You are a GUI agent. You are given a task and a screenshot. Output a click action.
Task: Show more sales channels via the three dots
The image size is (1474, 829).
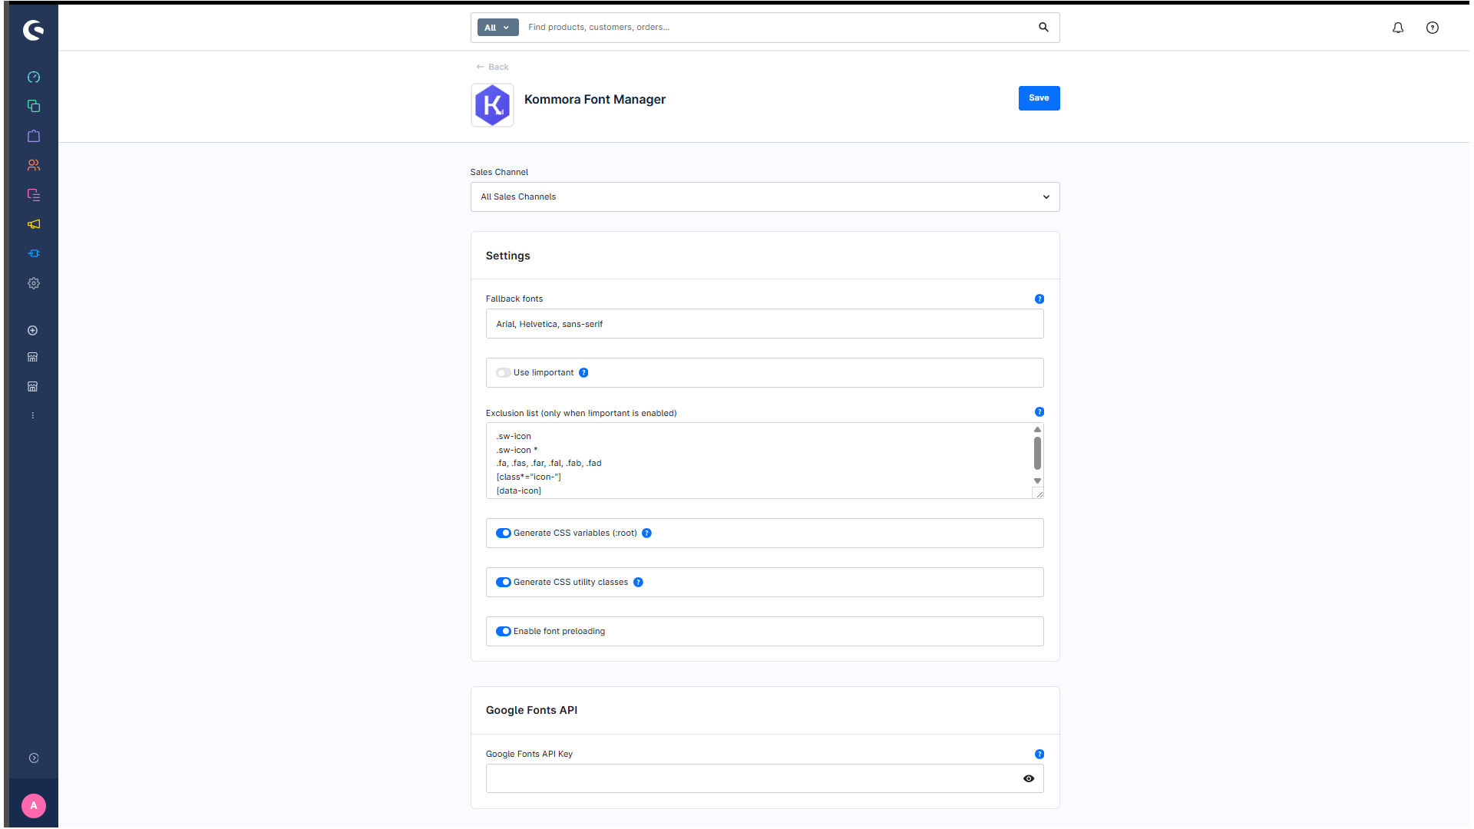(33, 415)
